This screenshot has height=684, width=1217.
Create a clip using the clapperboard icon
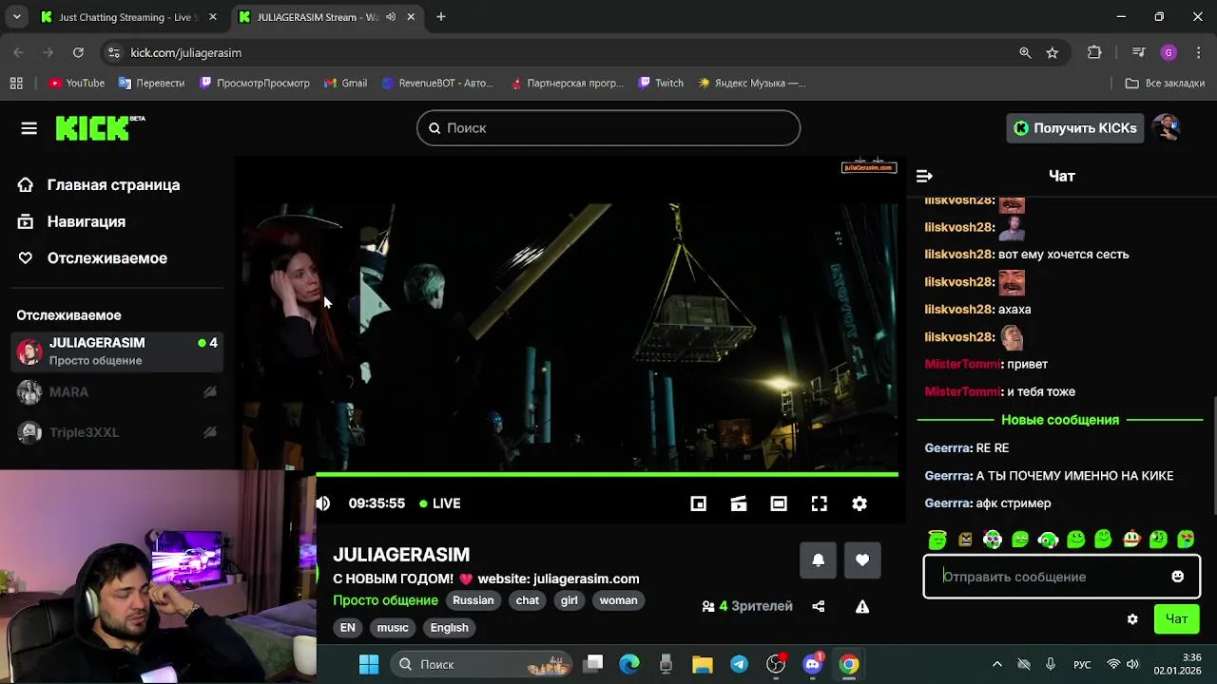739,503
